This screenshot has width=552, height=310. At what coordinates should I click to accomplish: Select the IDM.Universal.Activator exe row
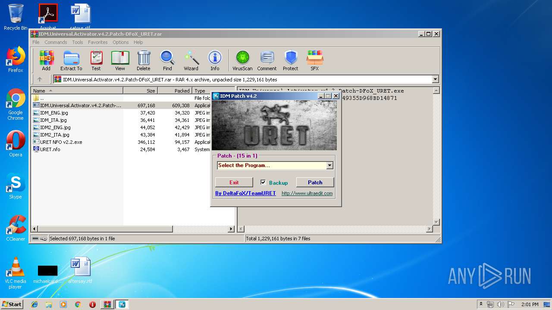pos(121,105)
